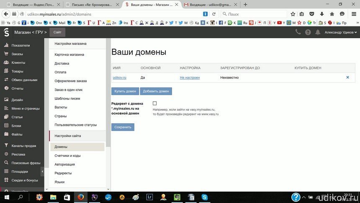Launch Skype from the Windows taskbar
360x203 pixels.
(x=204, y=197)
